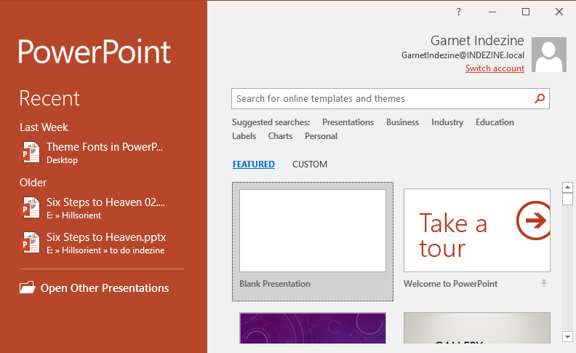The height and width of the screenshot is (353, 576).
Task: Click the search magnifier icon
Action: pos(540,98)
